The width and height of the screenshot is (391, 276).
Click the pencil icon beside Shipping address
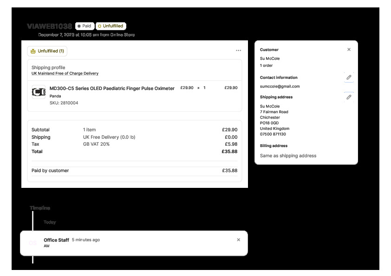[x=349, y=97]
